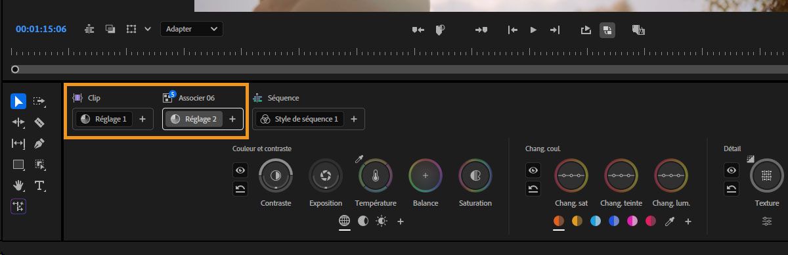Go to Out point
788x255 pixels.
click(555, 30)
